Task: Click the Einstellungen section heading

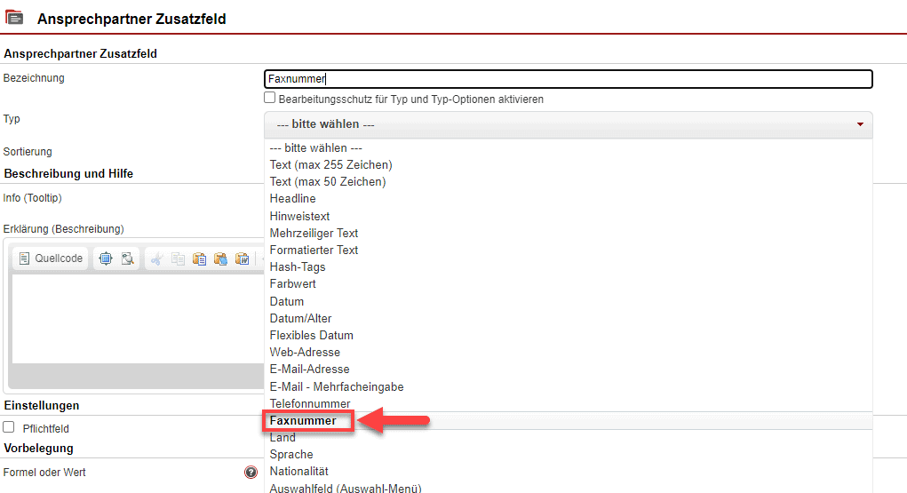Action: pyautogui.click(x=41, y=406)
